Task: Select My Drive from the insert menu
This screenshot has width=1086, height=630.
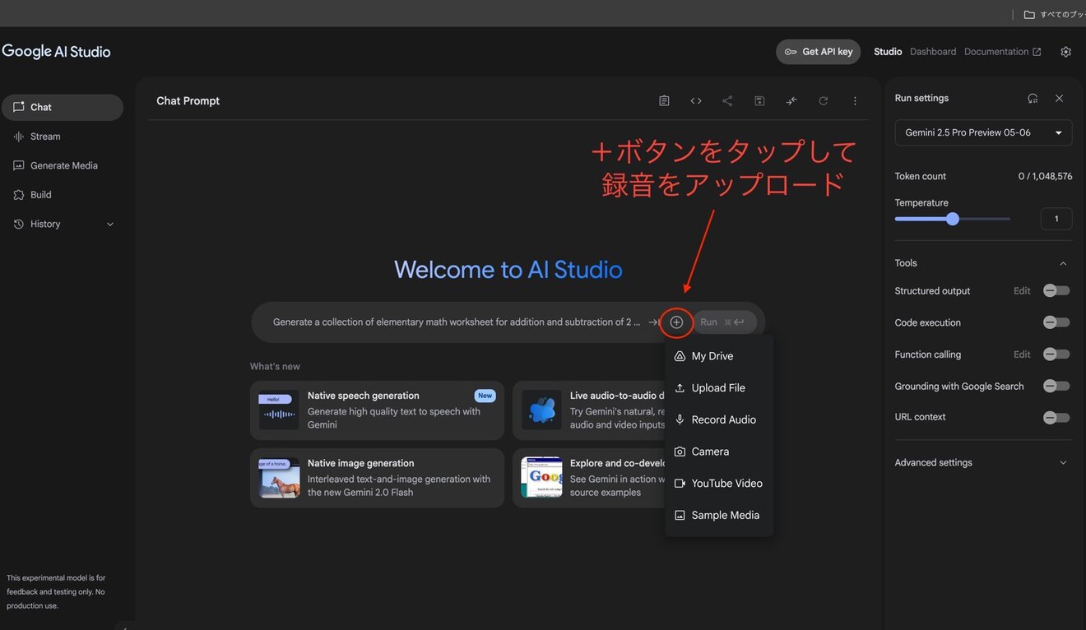Action: (719, 356)
